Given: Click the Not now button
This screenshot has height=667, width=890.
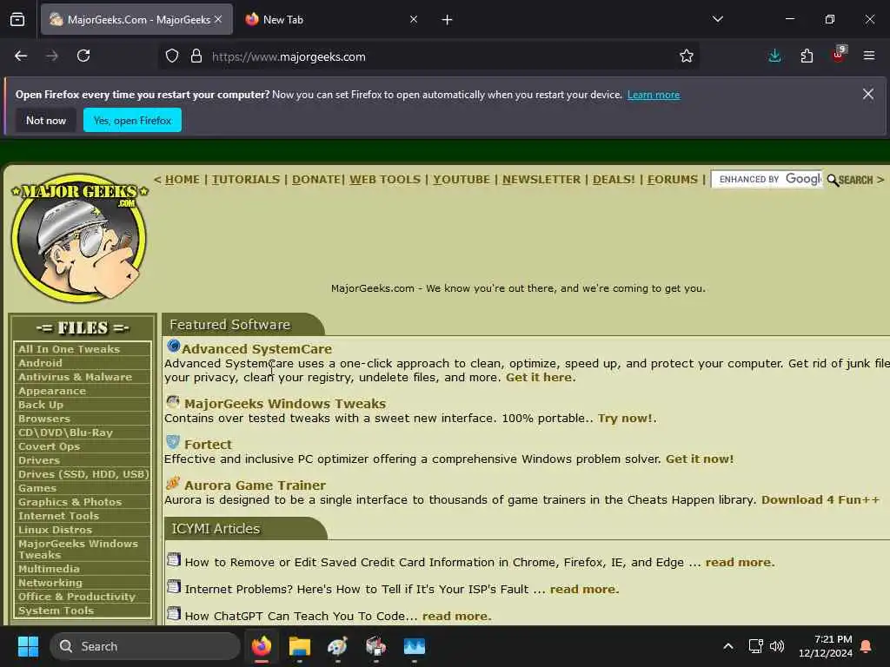Looking at the screenshot, I should coord(46,120).
